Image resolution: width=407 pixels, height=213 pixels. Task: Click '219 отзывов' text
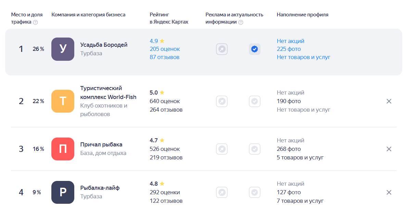[x=166, y=157]
